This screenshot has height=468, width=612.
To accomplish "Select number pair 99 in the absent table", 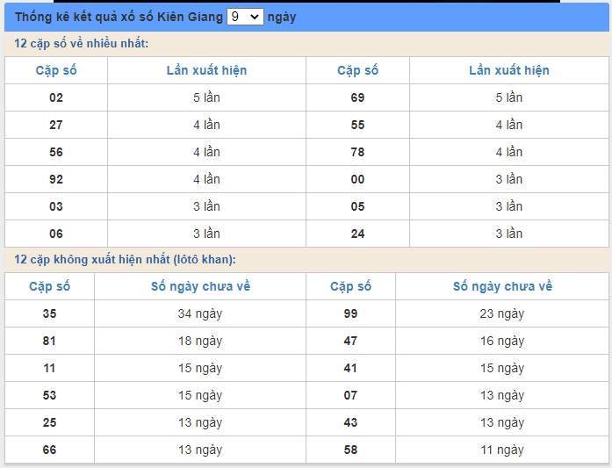I will pos(350,313).
